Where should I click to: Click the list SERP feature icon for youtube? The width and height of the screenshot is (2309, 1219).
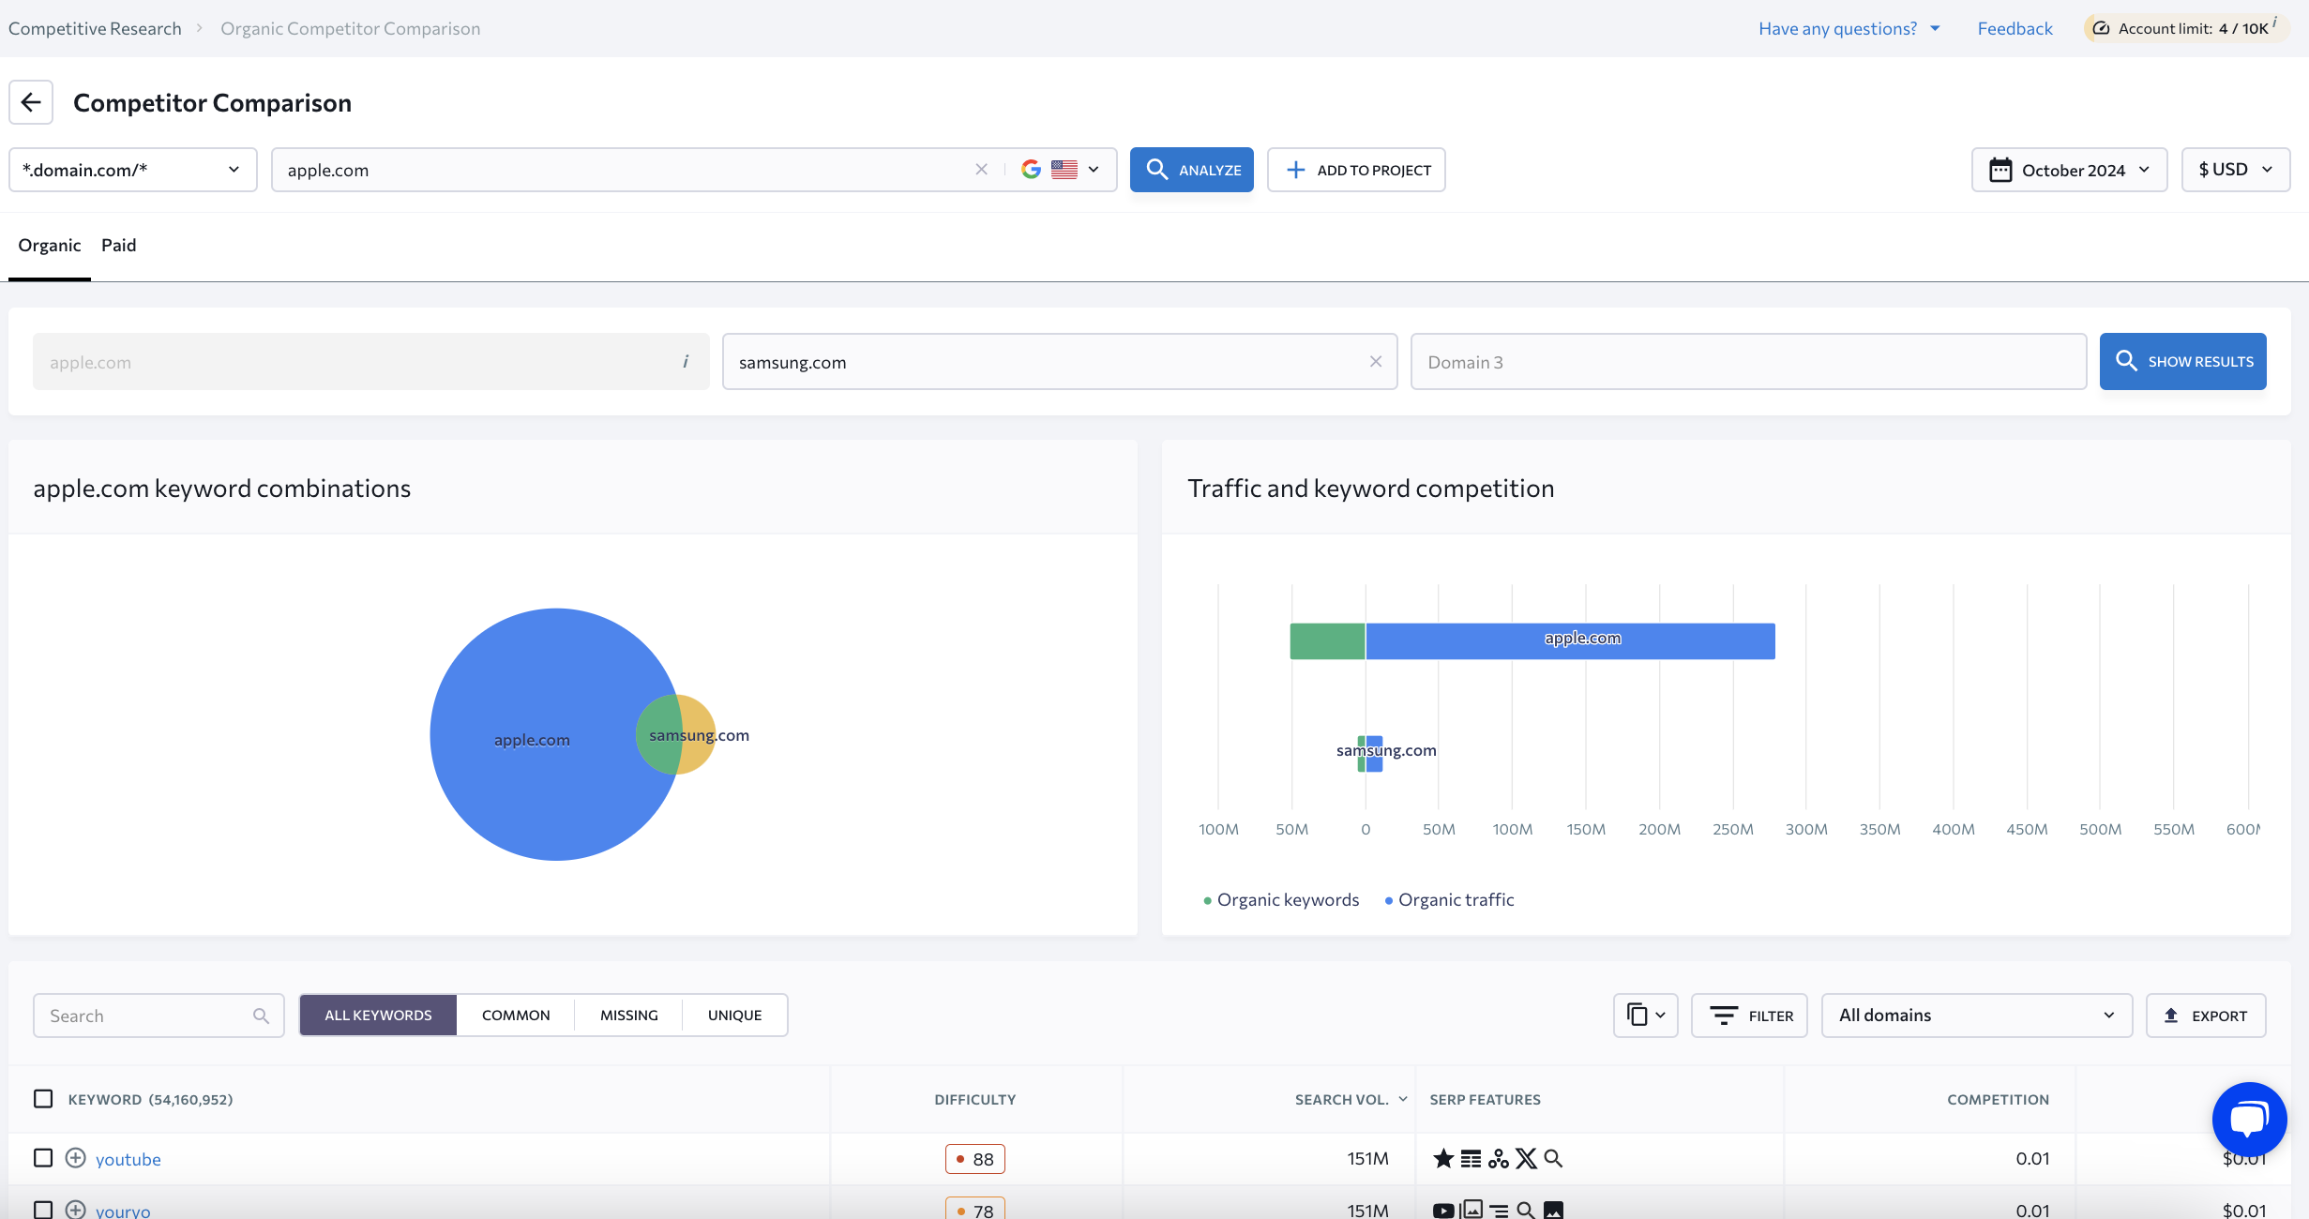coord(1471,1159)
